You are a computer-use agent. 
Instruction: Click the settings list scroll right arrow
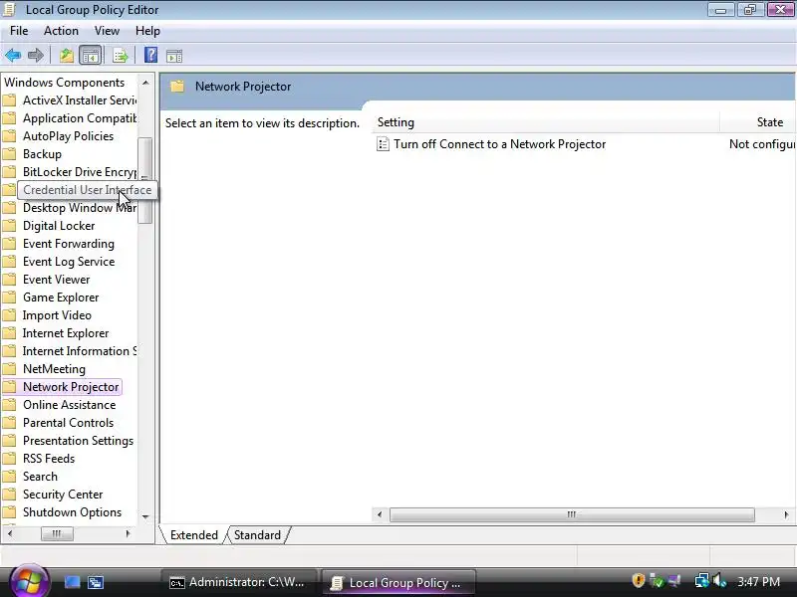(786, 514)
